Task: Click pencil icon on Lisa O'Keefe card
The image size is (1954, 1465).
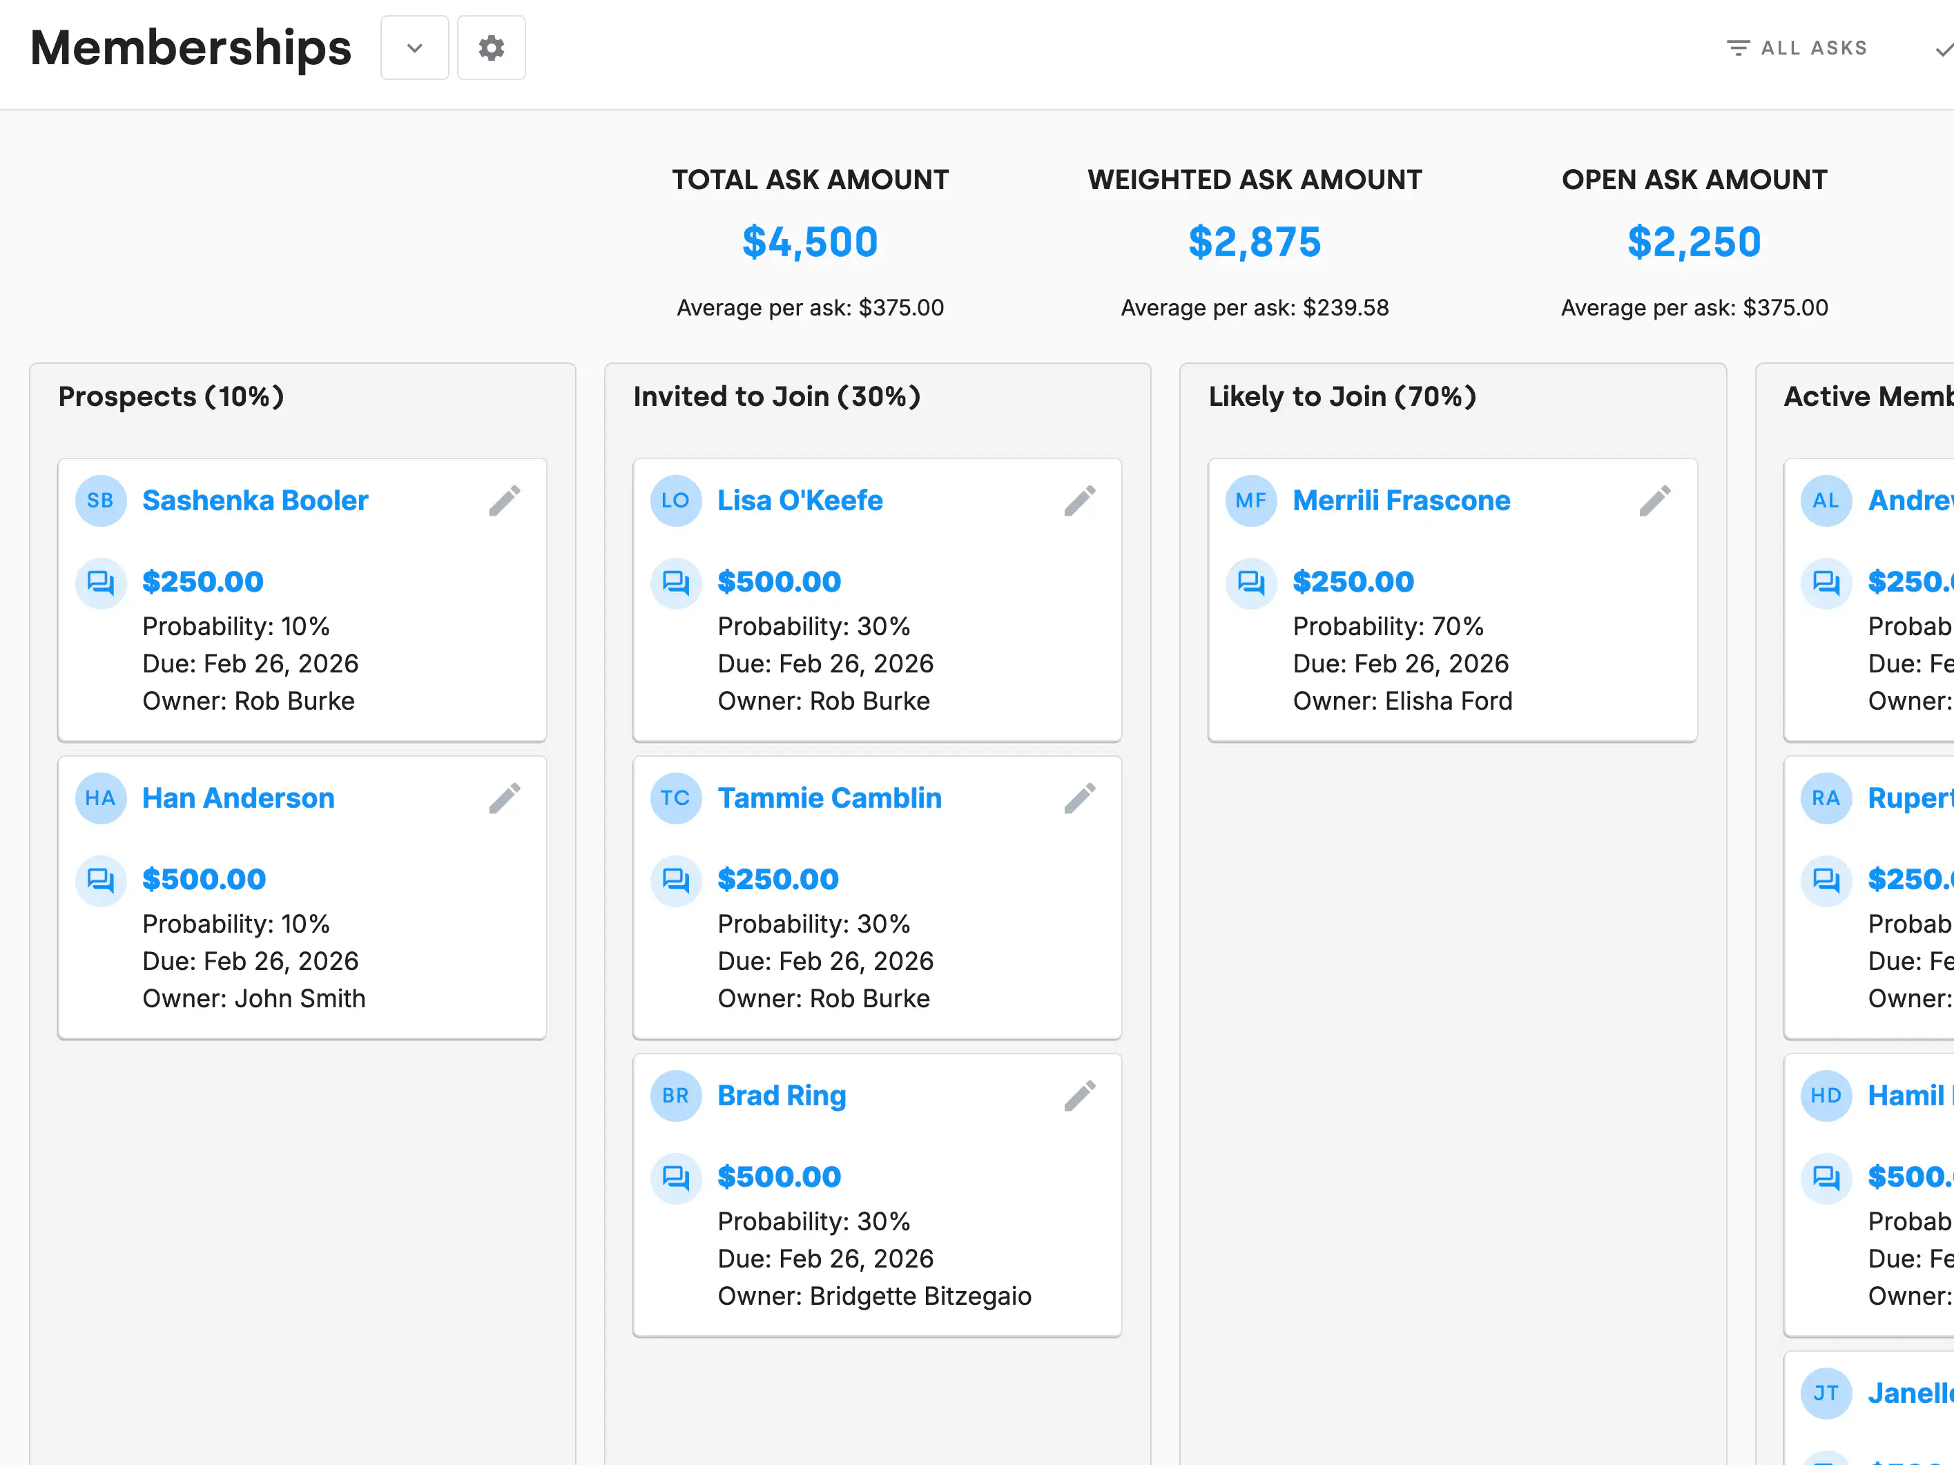Action: point(1079,501)
